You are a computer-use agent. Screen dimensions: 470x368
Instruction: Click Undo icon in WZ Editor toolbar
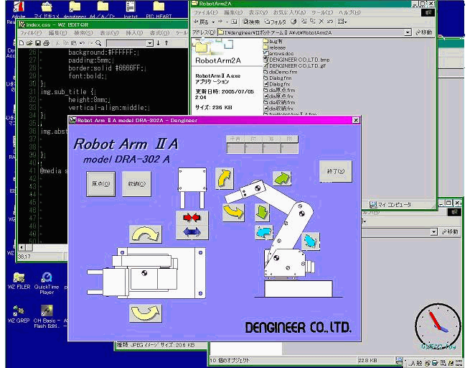click(82, 43)
